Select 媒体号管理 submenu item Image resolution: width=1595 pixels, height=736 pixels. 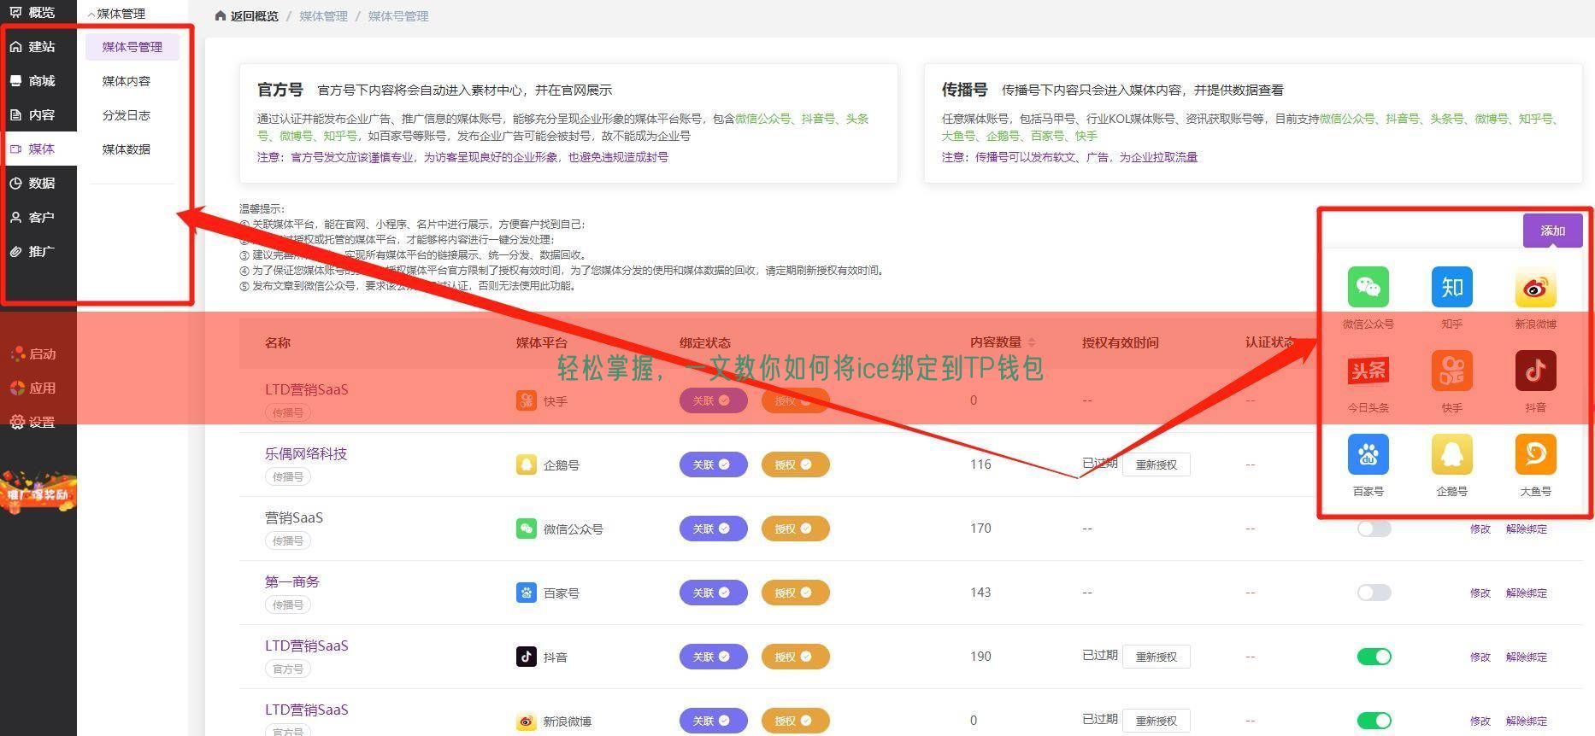click(x=132, y=47)
